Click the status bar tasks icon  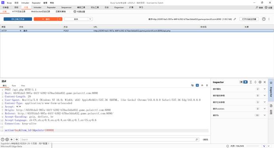click(264, 146)
